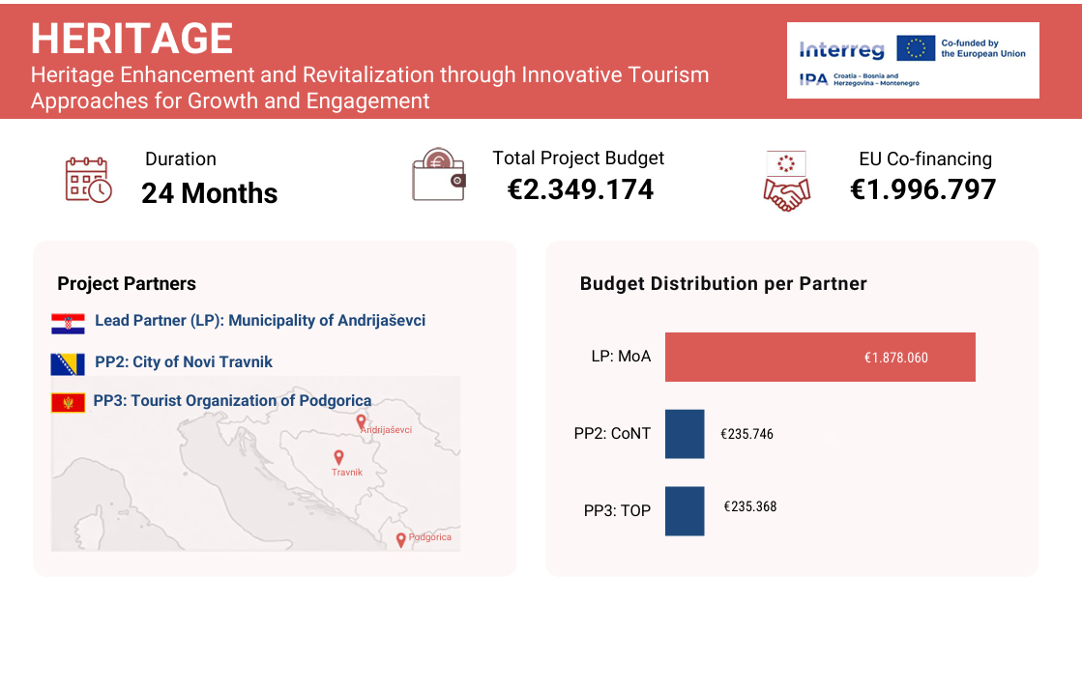Click the Budget Distribution per Partner heading

click(723, 284)
